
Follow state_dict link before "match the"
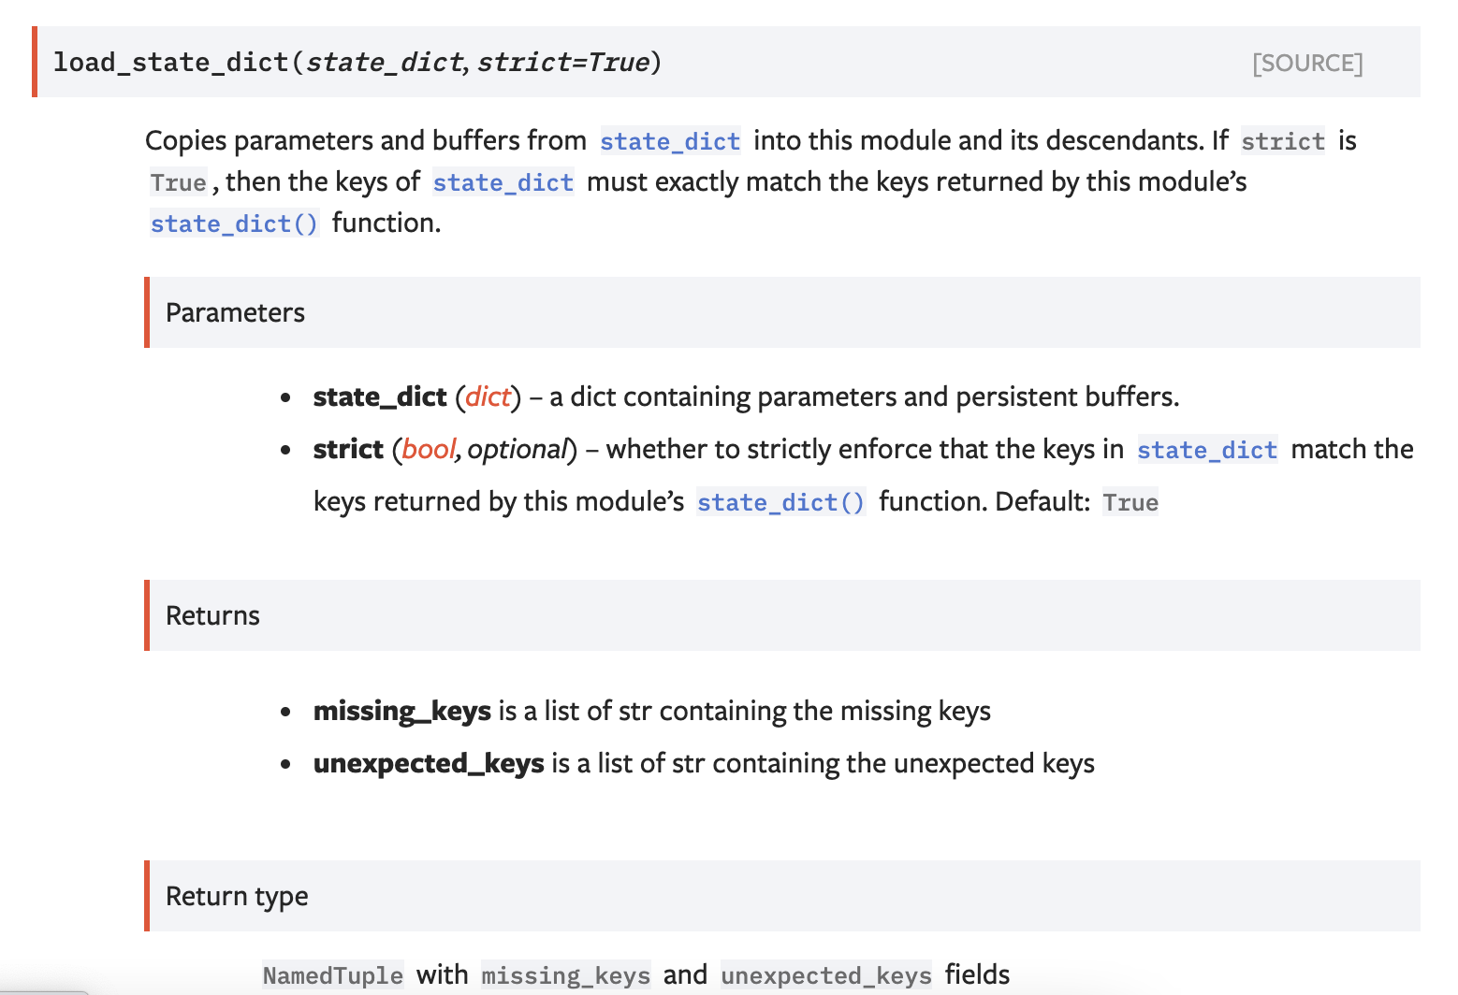tap(1206, 450)
